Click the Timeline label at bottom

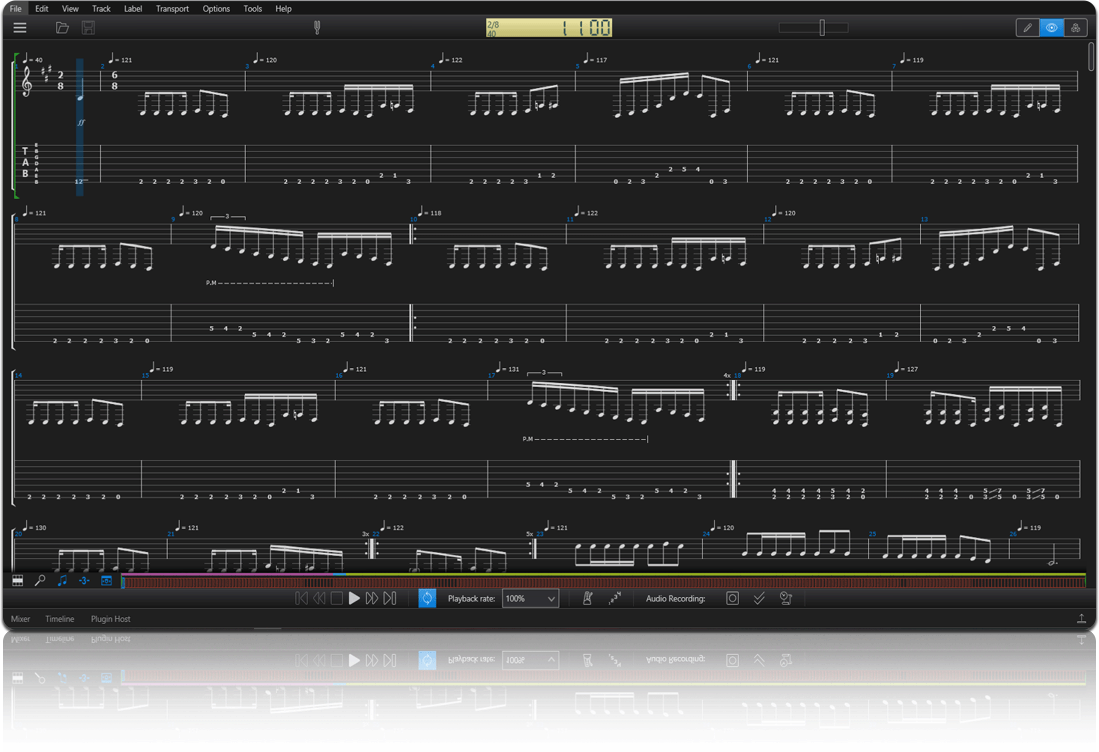point(59,619)
